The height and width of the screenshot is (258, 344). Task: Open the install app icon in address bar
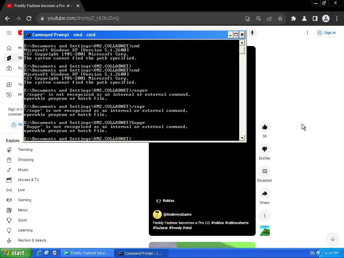(x=248, y=19)
